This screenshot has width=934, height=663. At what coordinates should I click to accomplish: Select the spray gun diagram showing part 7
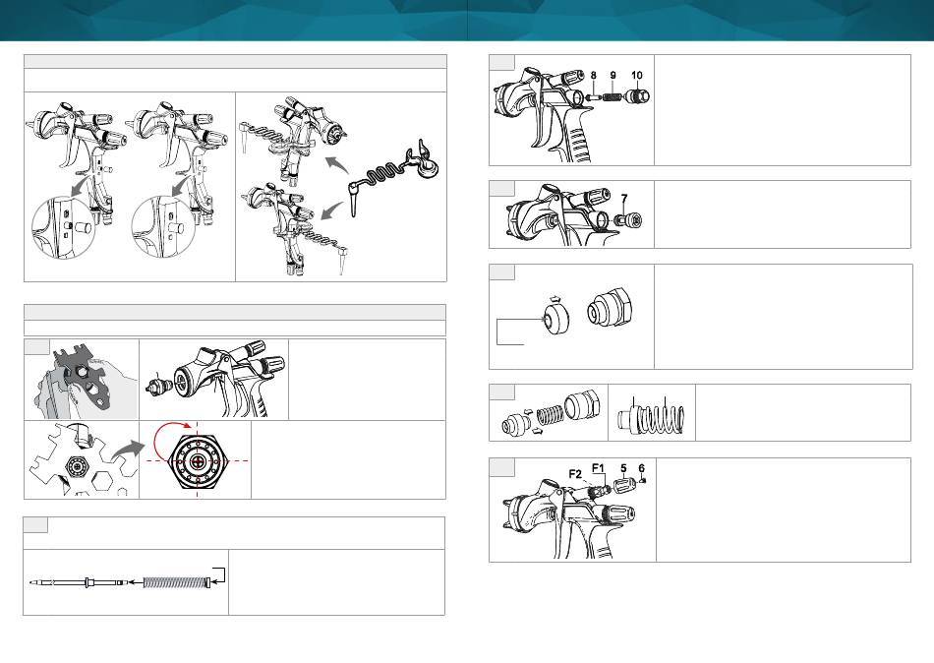[x=575, y=215]
